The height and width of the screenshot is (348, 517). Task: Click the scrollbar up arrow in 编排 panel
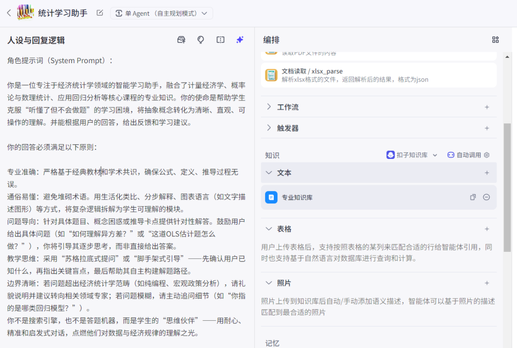pos(507,57)
